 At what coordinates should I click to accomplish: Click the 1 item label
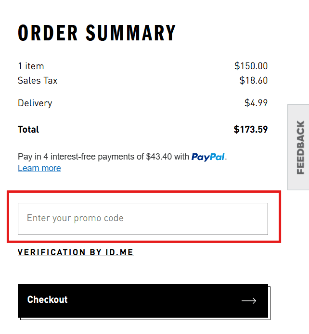pos(31,66)
